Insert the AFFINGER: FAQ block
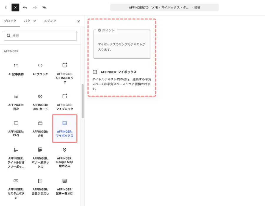 click(16, 129)
